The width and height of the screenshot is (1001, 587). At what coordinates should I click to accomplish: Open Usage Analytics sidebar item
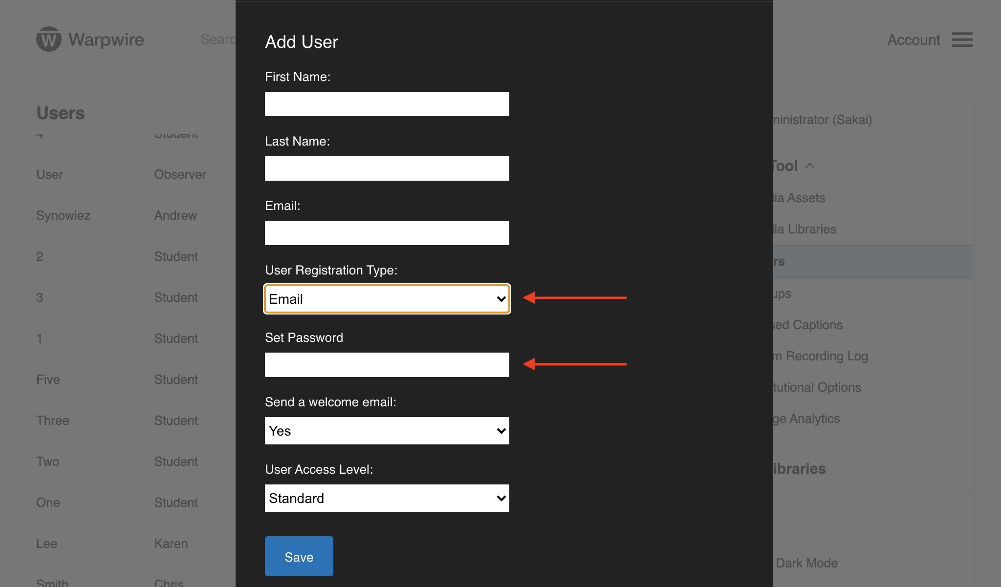tap(807, 419)
